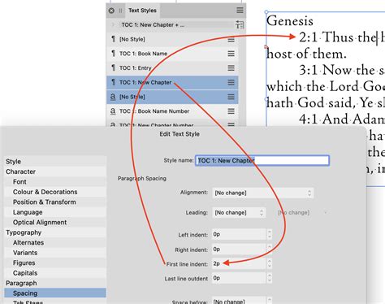Select the Book Name Number character style
Screen dimensions: 385x304
(x=172, y=111)
